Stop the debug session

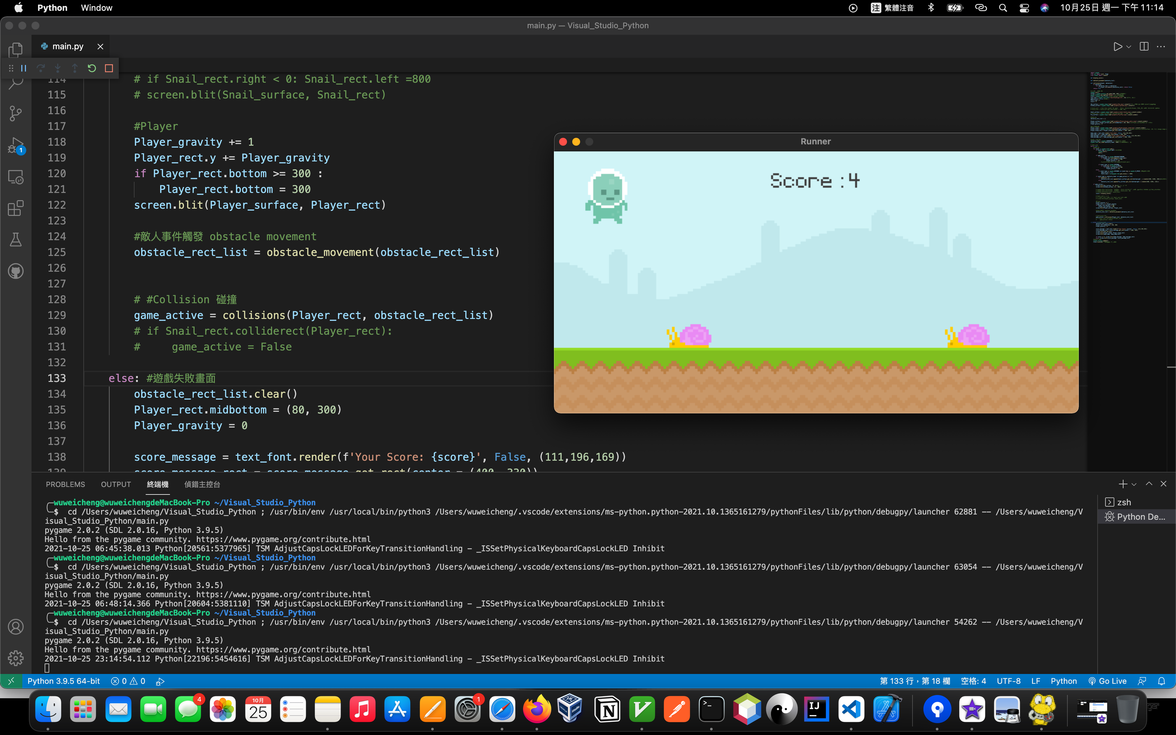click(109, 68)
